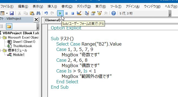Open the ファイル(F) menu

click(x=7, y=6)
